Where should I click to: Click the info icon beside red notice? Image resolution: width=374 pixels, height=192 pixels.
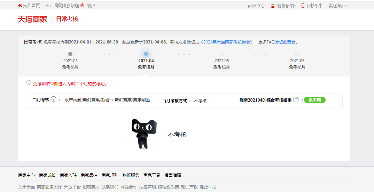coord(29,83)
